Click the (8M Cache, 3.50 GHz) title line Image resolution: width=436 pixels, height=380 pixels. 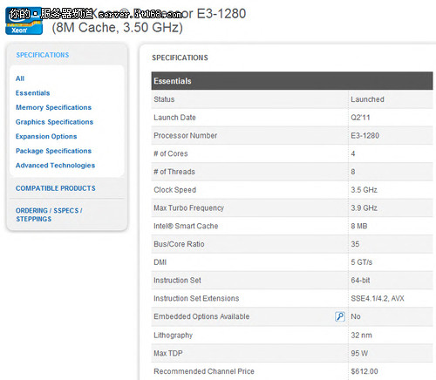[117, 28]
